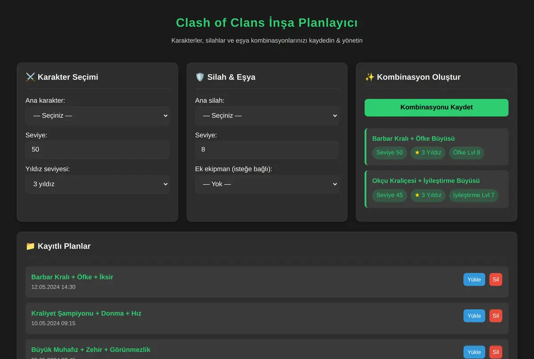The height and width of the screenshot is (359, 534).
Task: Click the Kraliyet Şampiyonu + Donma + Hız title
Action: pyautogui.click(x=86, y=314)
